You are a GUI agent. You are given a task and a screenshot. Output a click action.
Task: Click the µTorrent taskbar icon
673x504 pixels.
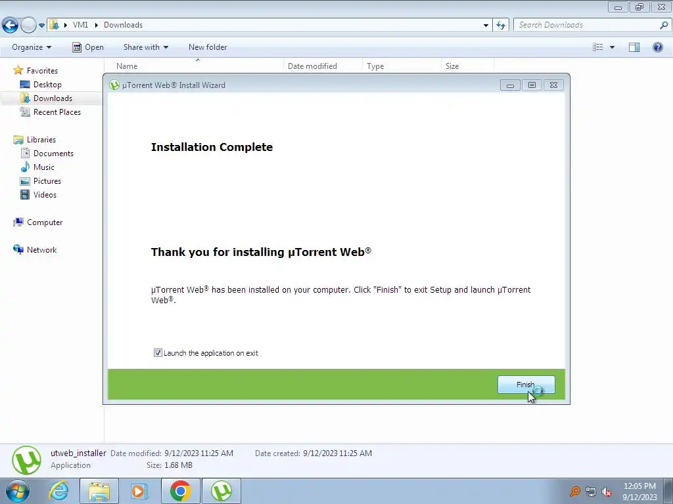pos(221,491)
